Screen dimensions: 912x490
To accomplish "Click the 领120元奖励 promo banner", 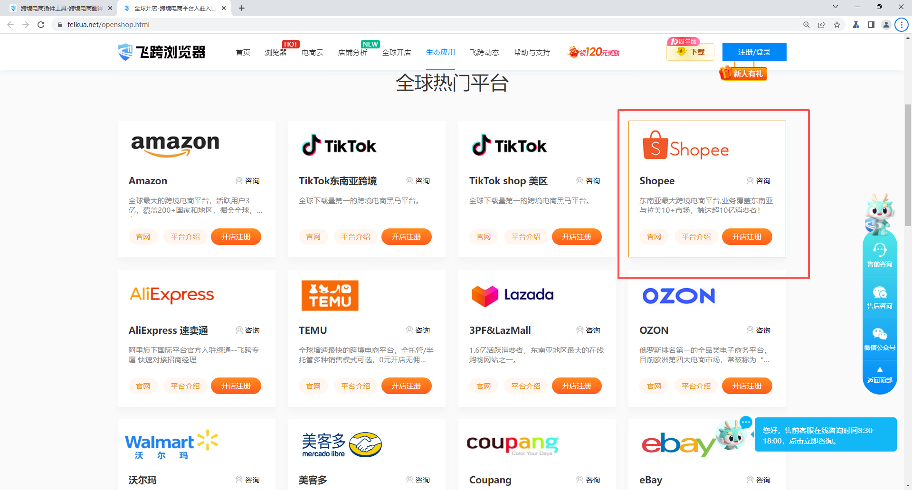I will (x=593, y=52).
